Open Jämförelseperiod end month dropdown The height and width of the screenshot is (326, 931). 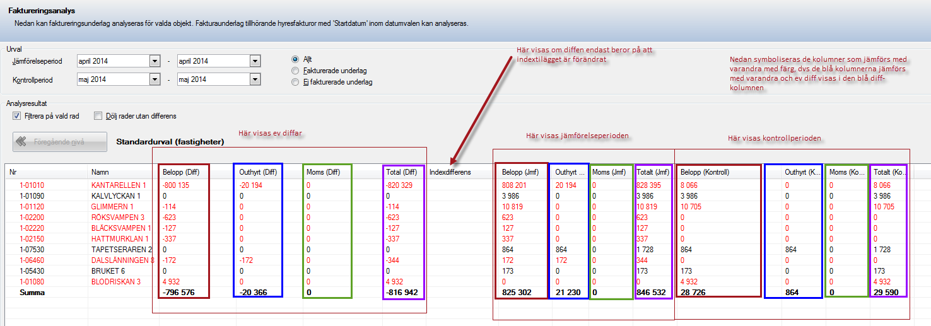[255, 61]
